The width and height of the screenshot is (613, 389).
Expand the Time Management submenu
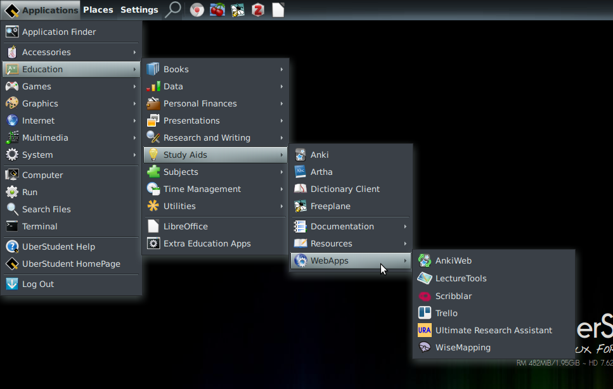point(202,189)
